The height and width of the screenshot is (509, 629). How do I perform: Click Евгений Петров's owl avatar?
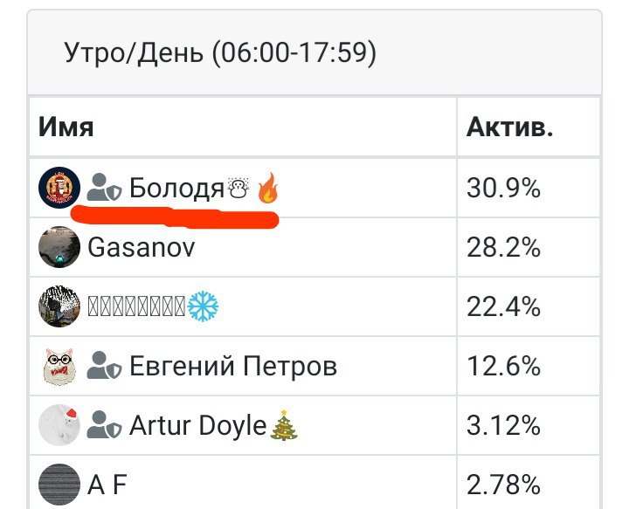click(59, 366)
